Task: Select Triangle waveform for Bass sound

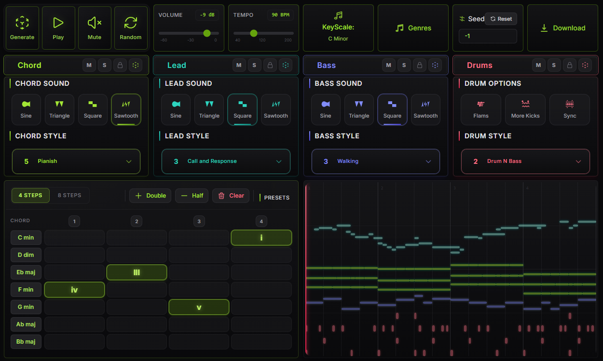Action: (359, 109)
